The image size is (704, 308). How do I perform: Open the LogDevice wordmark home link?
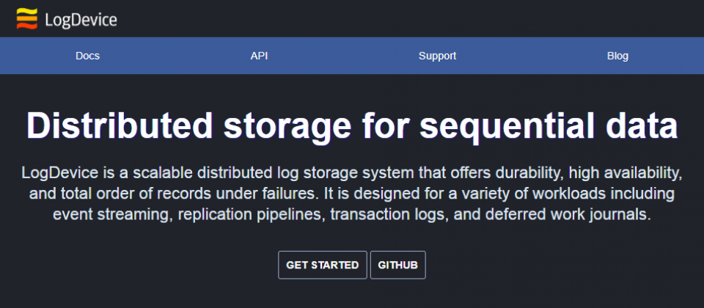click(81, 21)
